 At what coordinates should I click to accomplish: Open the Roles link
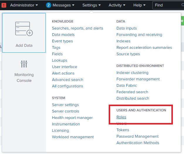(121, 117)
